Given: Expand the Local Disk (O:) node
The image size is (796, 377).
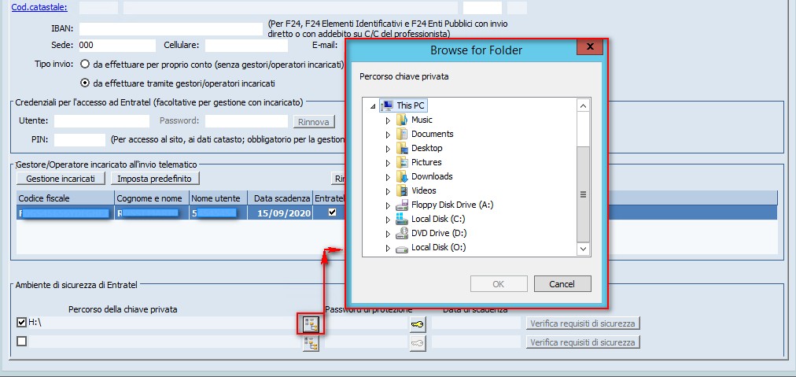Looking at the screenshot, I should (389, 249).
